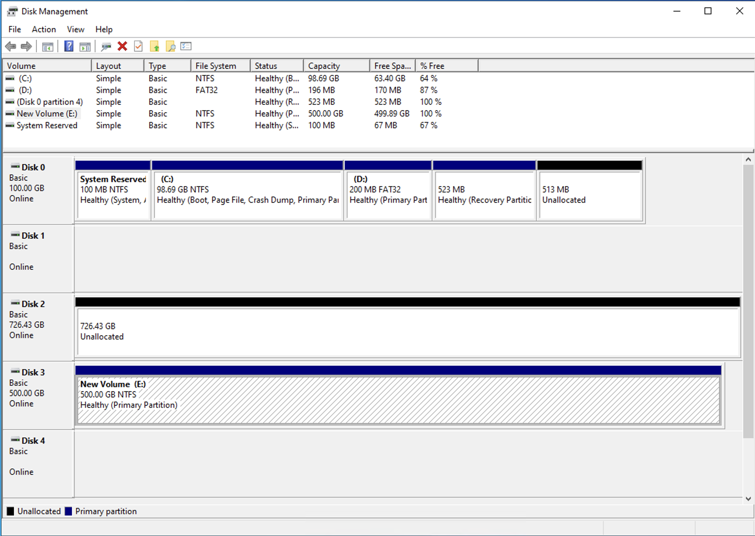Click the Help question mark toolbar icon
The width and height of the screenshot is (755, 536).
pos(69,46)
